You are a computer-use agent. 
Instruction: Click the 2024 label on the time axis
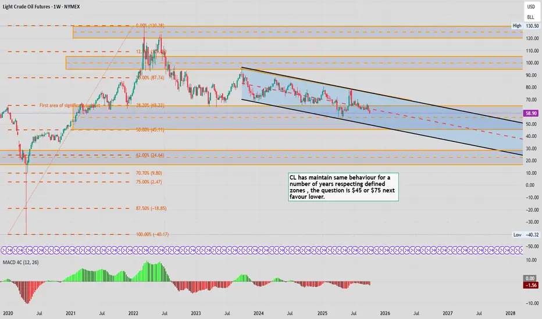pos(259,313)
